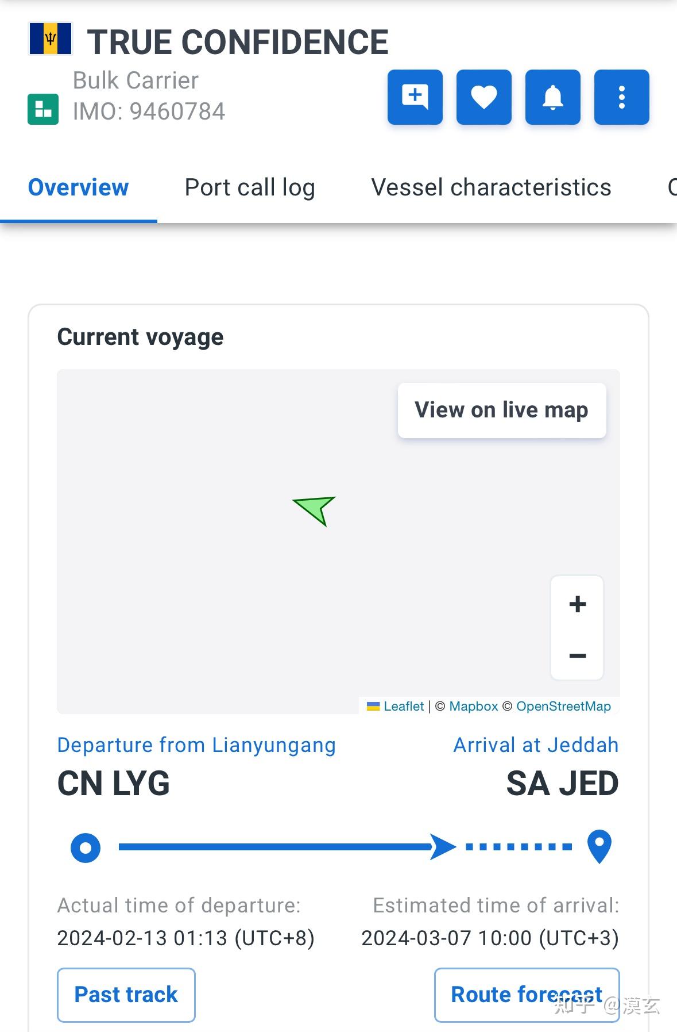Open Vessel characteristics tab
The height and width of the screenshot is (1032, 677).
[x=491, y=187]
